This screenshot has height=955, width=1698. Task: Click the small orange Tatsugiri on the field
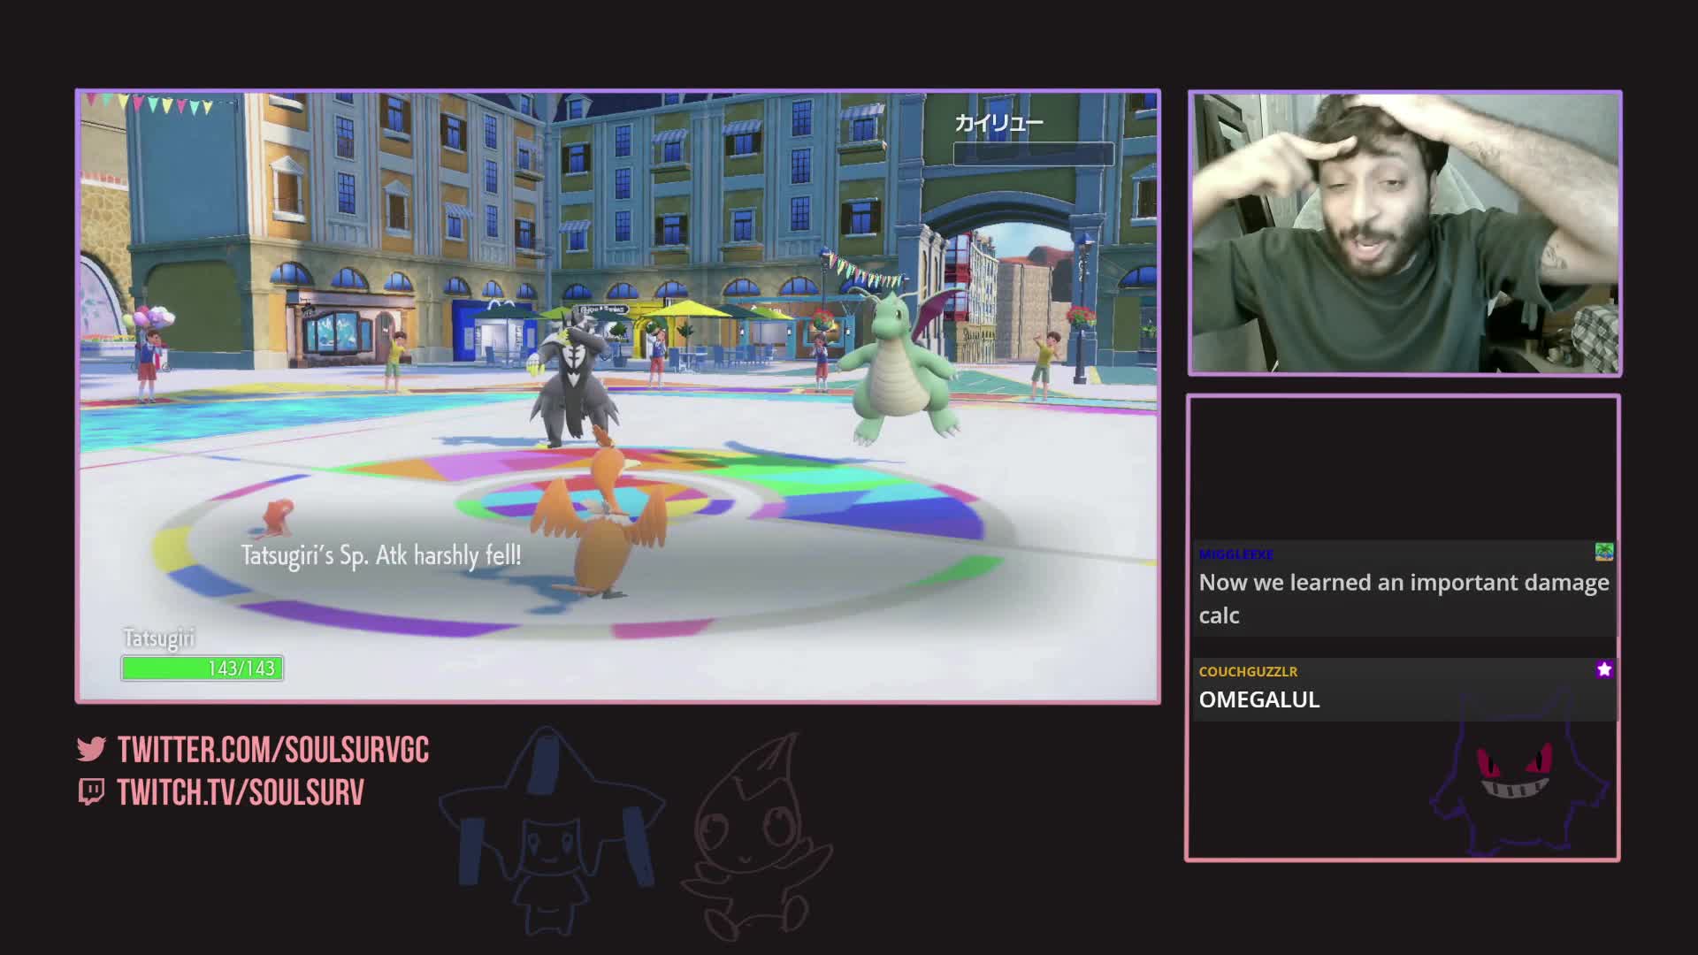click(x=275, y=517)
